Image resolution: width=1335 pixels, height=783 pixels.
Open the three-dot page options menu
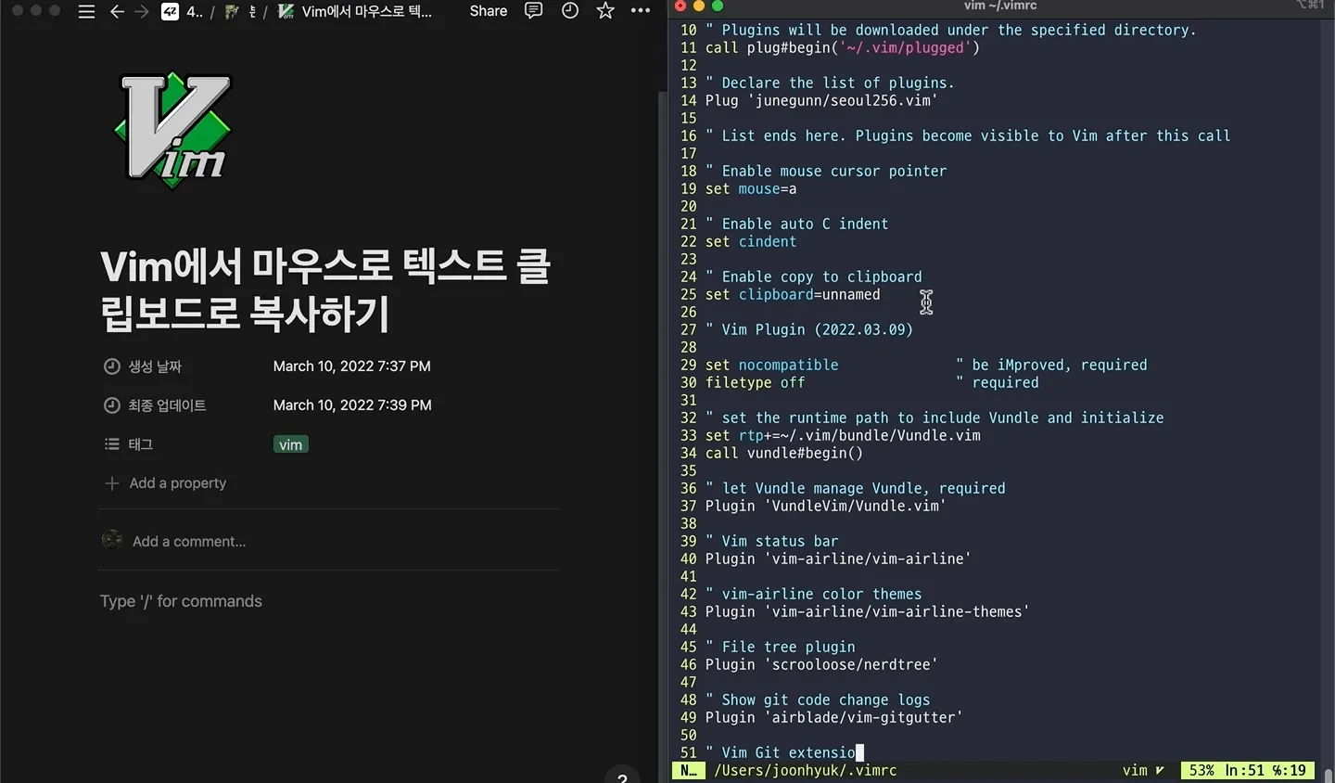(641, 11)
